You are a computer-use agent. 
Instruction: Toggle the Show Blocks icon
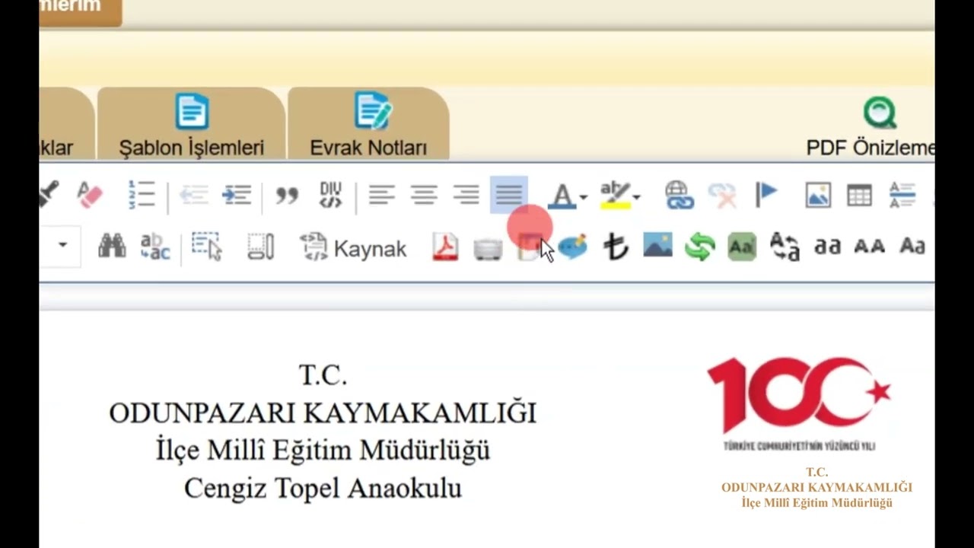pyautogui.click(x=260, y=247)
